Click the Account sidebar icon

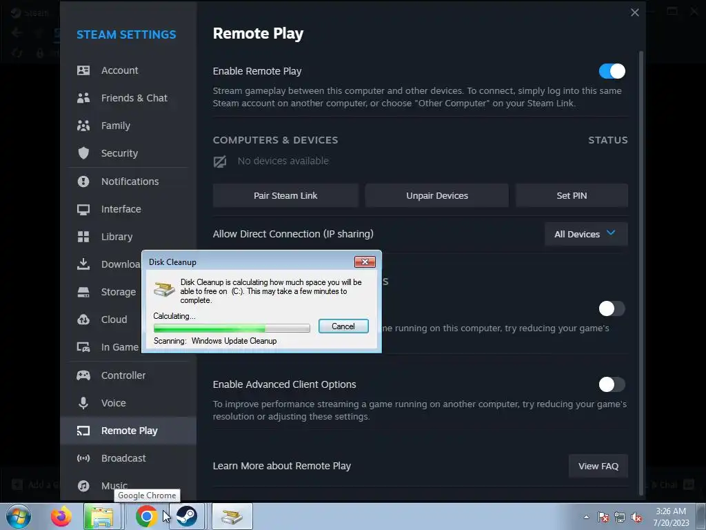83,70
